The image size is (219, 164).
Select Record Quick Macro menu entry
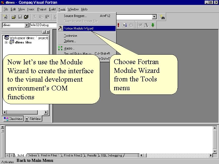coord(87,53)
